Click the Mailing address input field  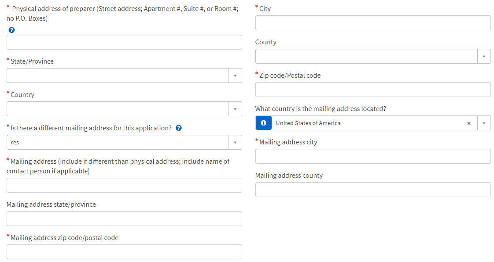click(x=124, y=185)
